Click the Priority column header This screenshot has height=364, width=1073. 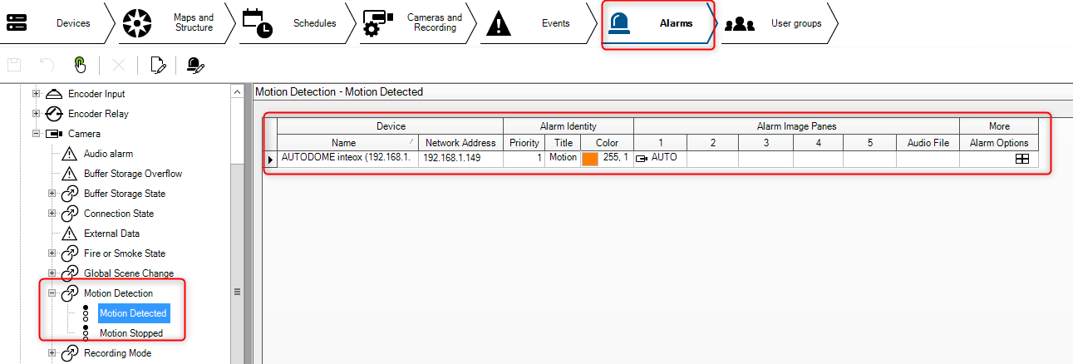[524, 143]
